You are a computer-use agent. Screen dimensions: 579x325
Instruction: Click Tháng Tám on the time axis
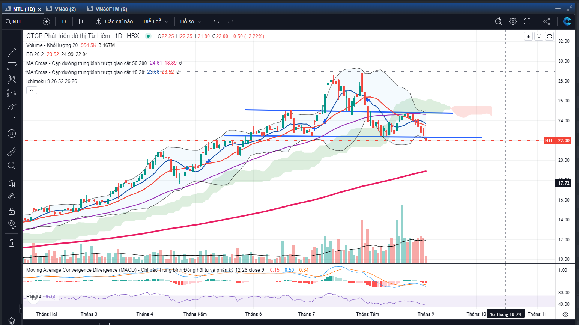pos(367,314)
